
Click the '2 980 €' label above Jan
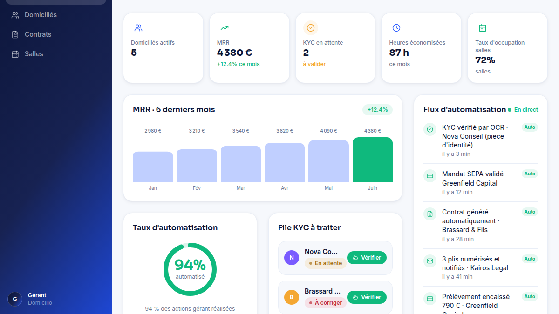[153, 131]
